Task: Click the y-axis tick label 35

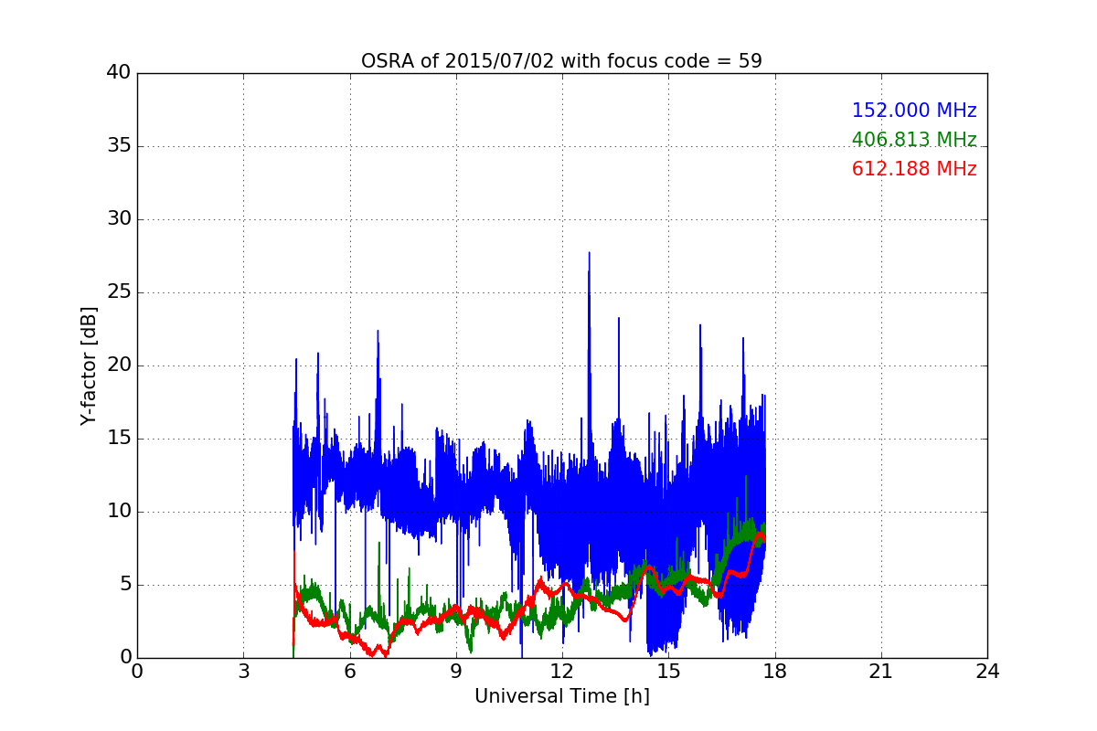Action: [x=119, y=146]
